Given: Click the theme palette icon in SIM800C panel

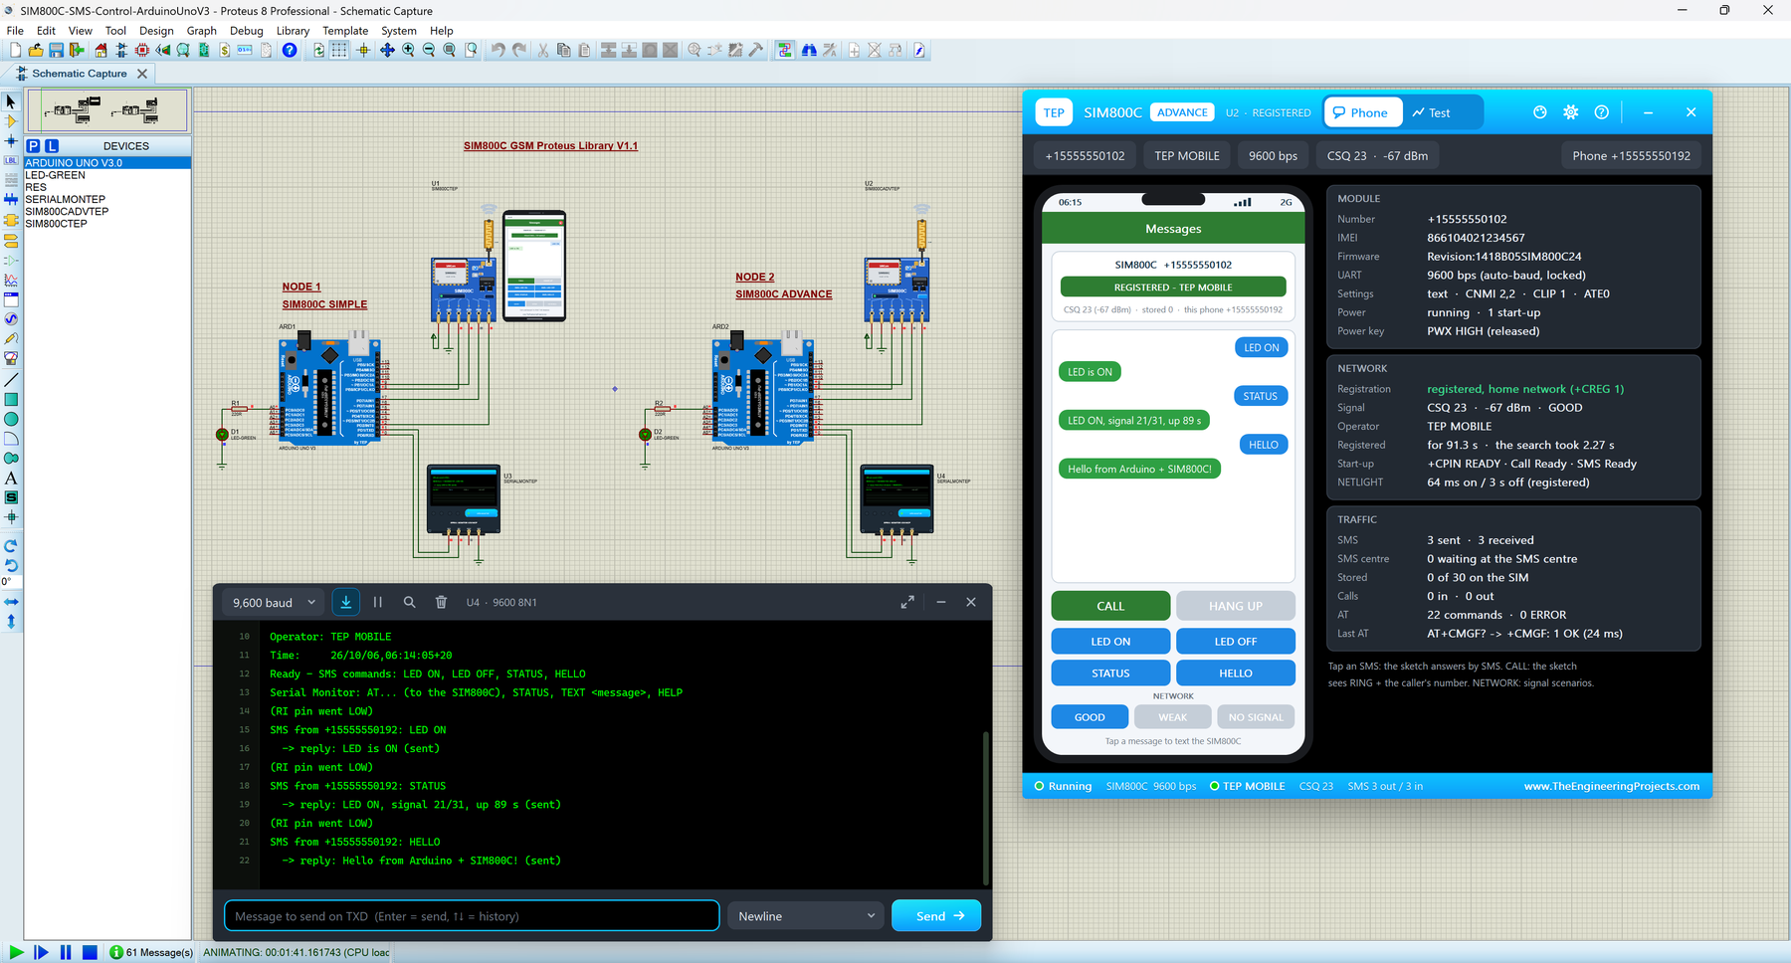Looking at the screenshot, I should [x=1540, y=112].
